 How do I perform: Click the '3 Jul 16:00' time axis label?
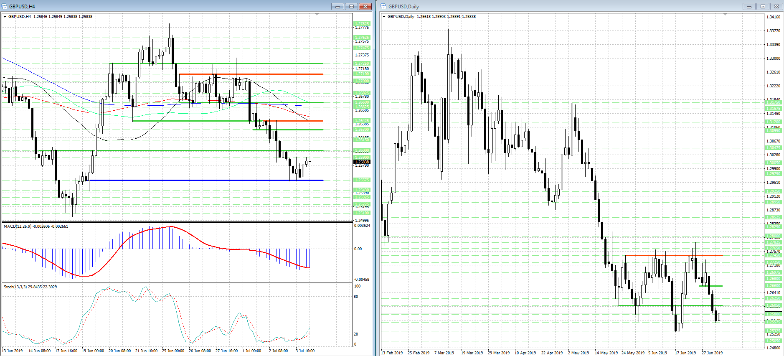pos(305,351)
